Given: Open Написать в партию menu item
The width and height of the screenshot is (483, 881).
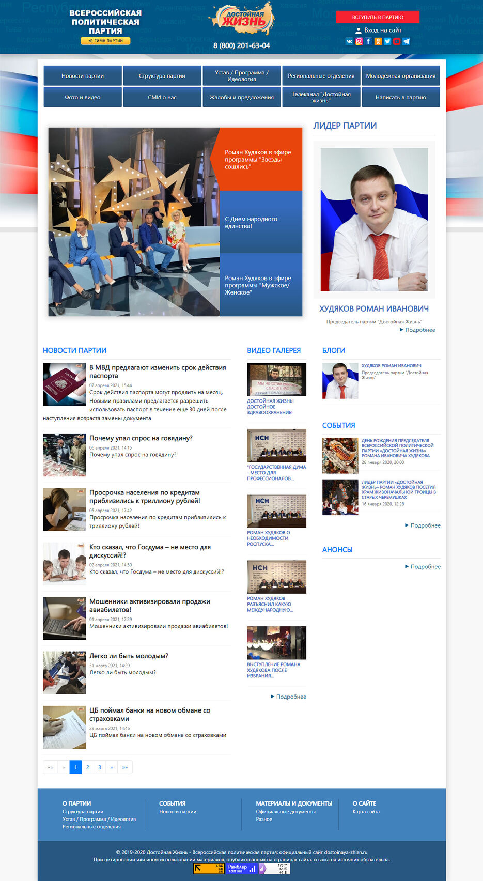Looking at the screenshot, I should 401,97.
